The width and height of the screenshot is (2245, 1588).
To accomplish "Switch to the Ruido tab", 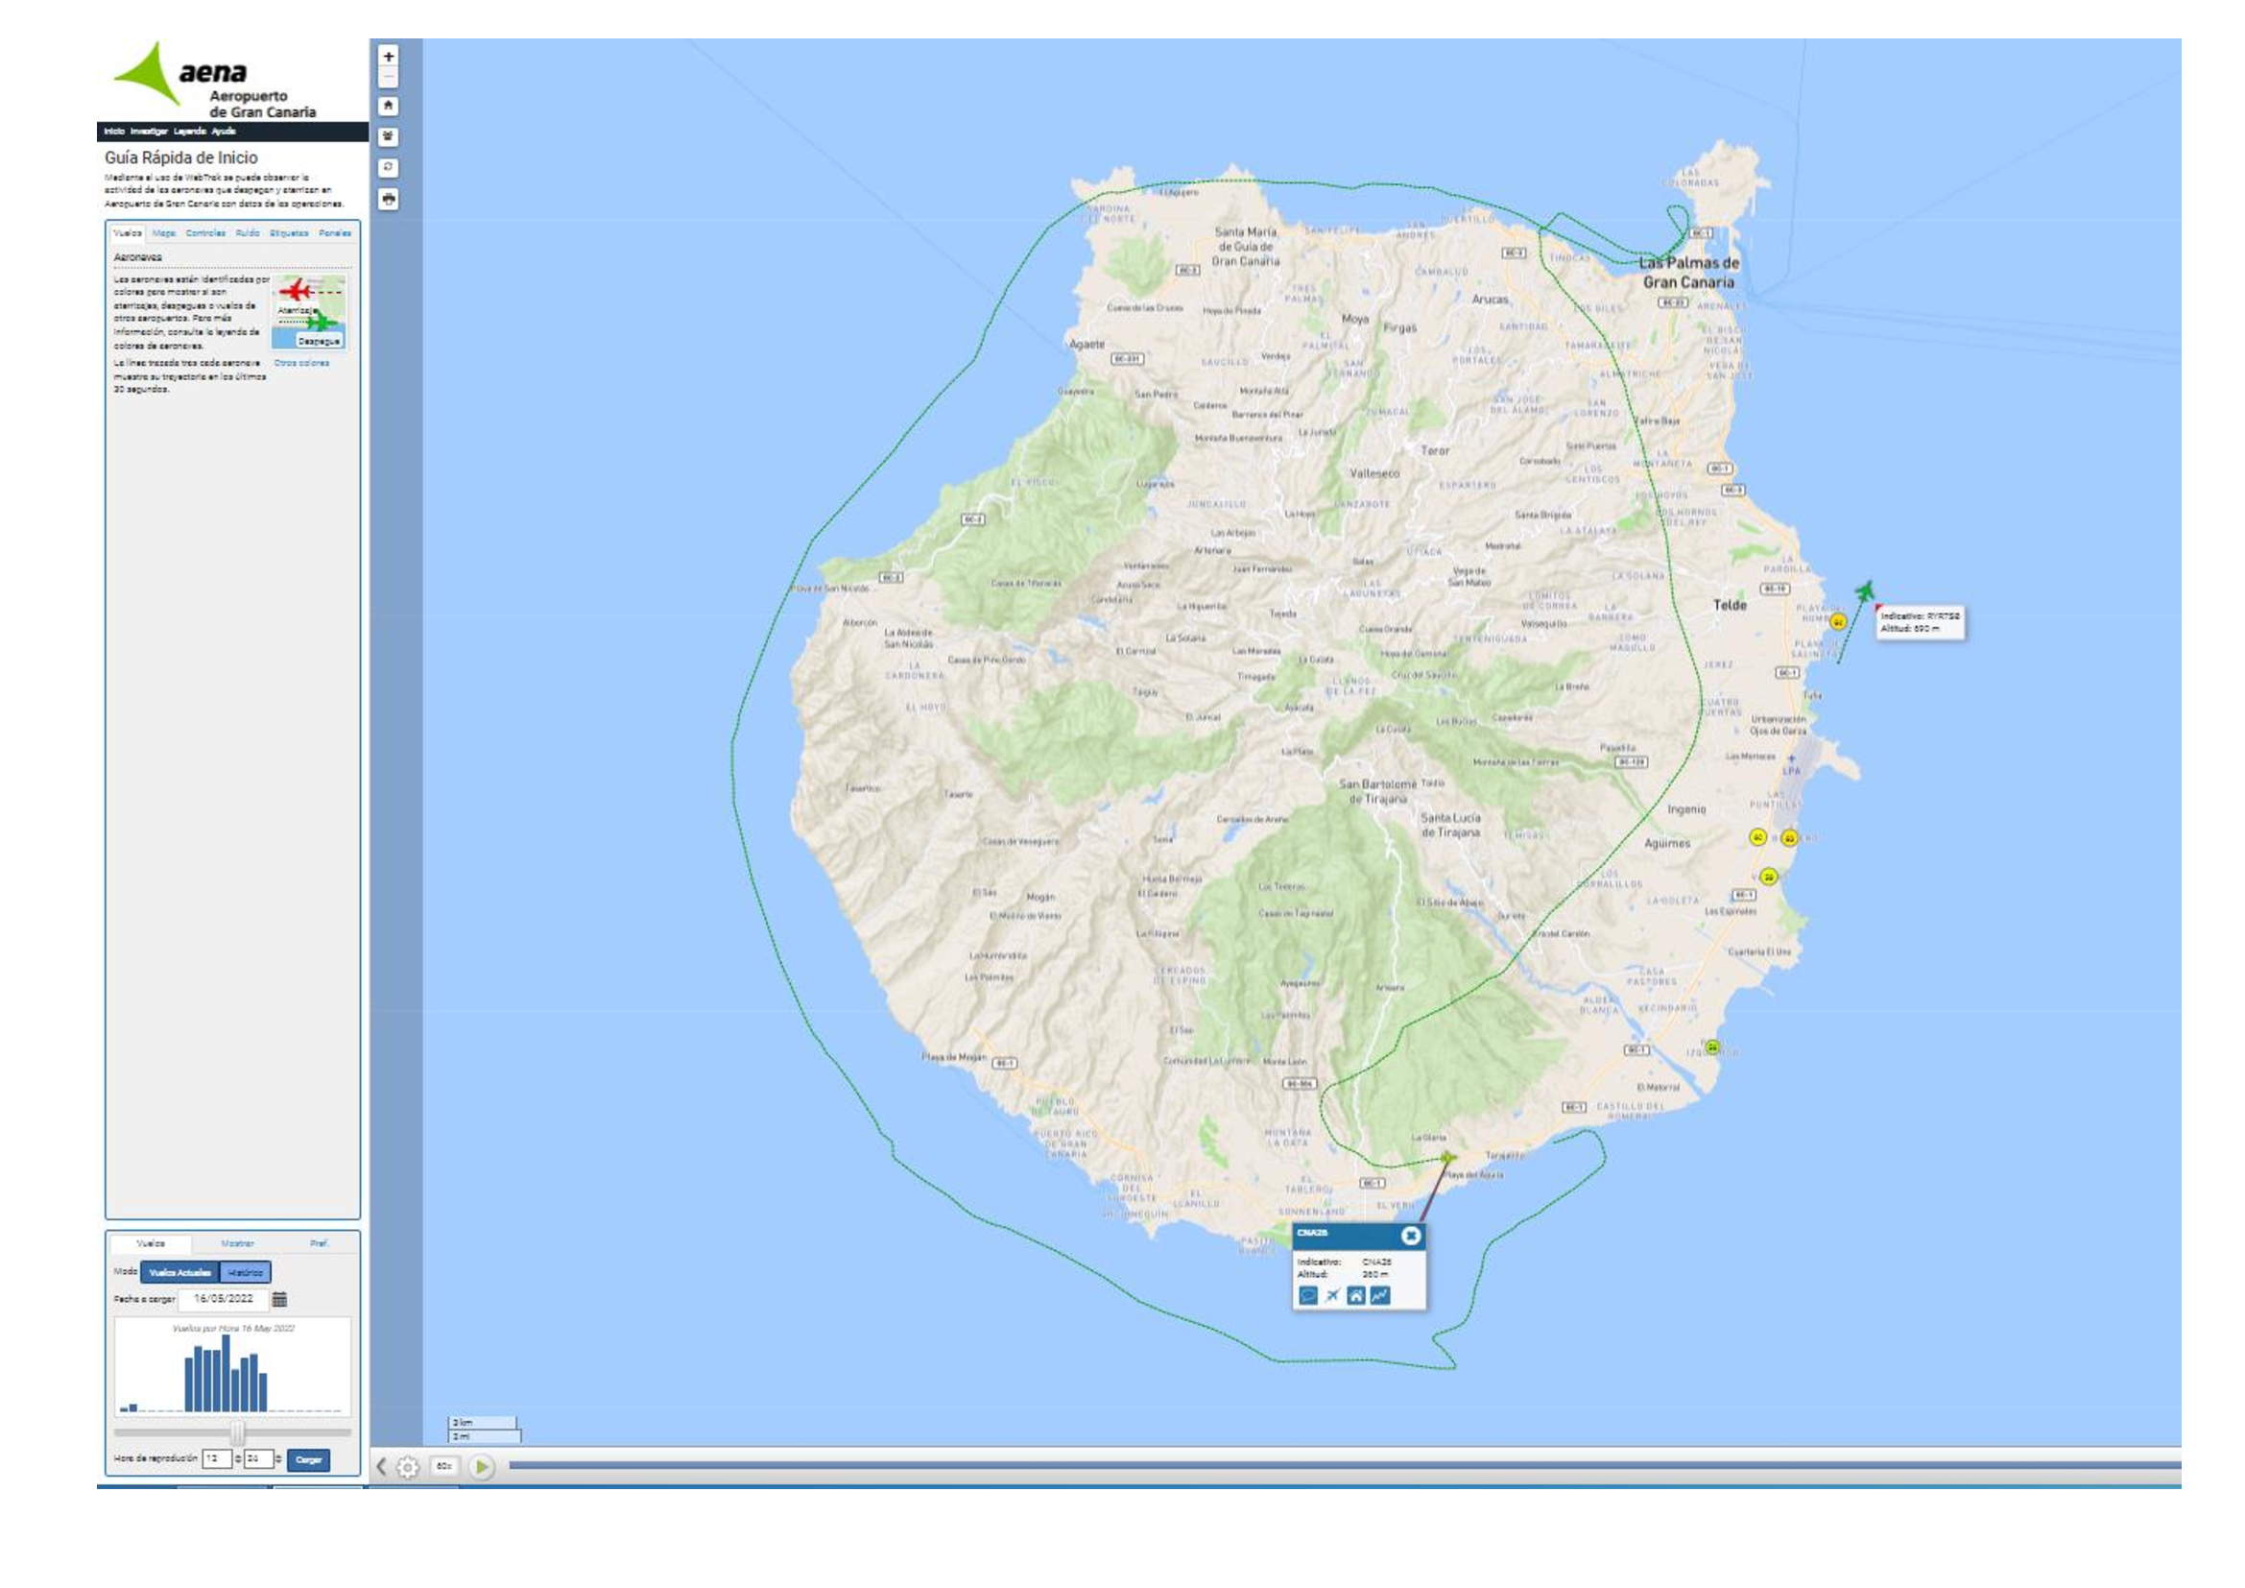I will [x=248, y=233].
